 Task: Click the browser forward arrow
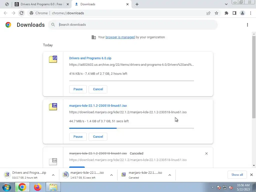[13, 13]
